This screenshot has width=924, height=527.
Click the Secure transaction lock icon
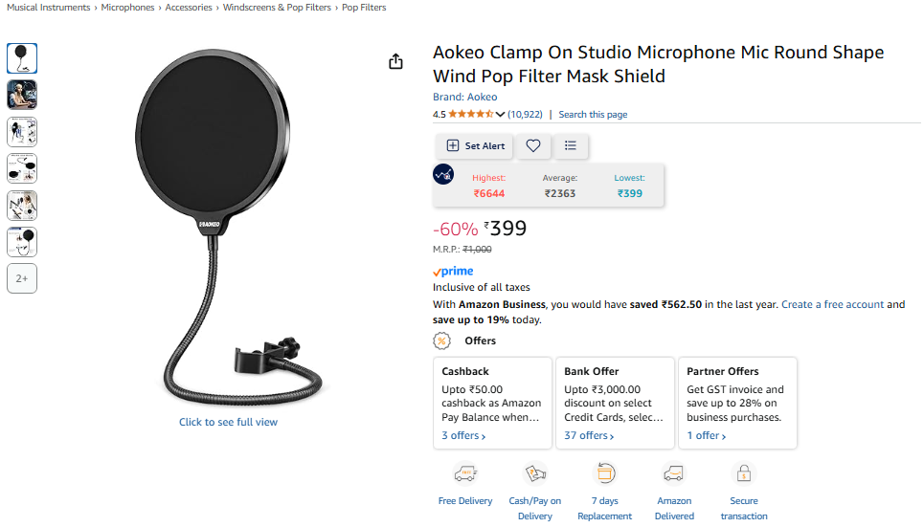[x=744, y=472]
